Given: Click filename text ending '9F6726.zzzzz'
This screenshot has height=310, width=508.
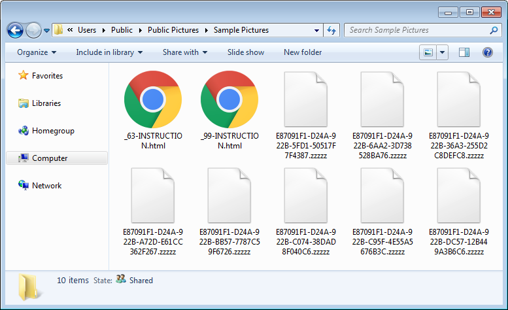Looking at the screenshot, I should point(229,241).
